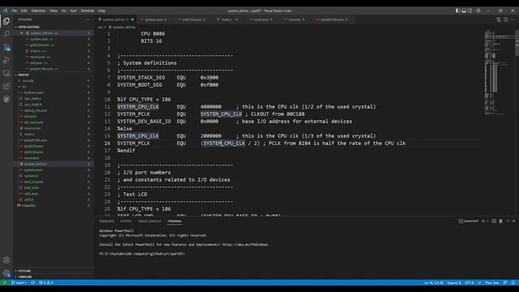Switch to the reset.asm editor tab

point(261,19)
